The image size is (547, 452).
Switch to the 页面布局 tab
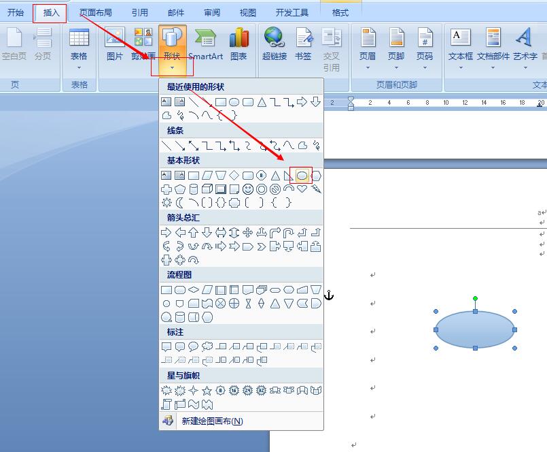(x=95, y=13)
